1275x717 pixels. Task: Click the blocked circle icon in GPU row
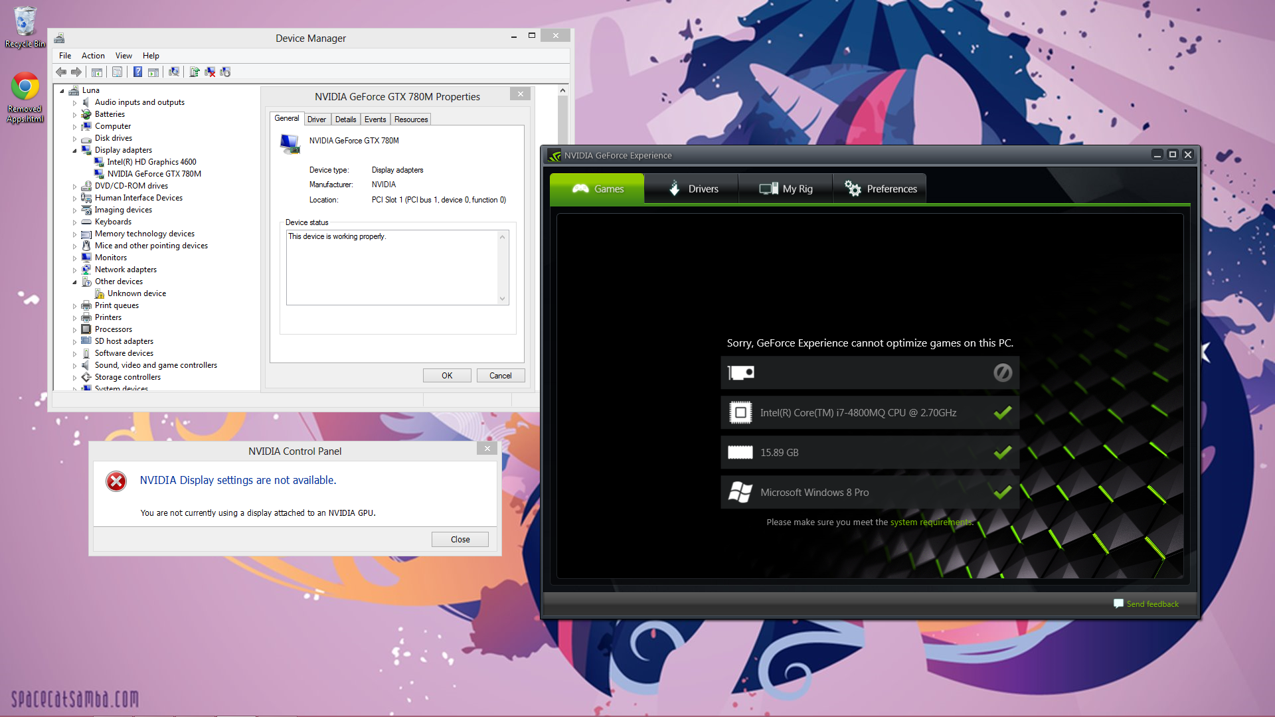1003,372
